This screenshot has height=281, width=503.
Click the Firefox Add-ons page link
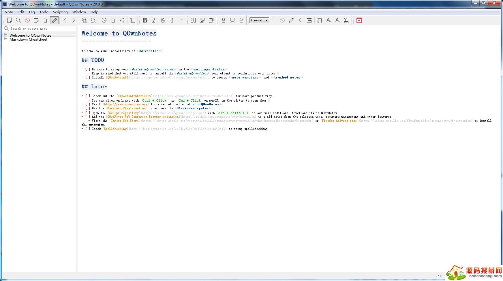pyautogui.click(x=339, y=121)
